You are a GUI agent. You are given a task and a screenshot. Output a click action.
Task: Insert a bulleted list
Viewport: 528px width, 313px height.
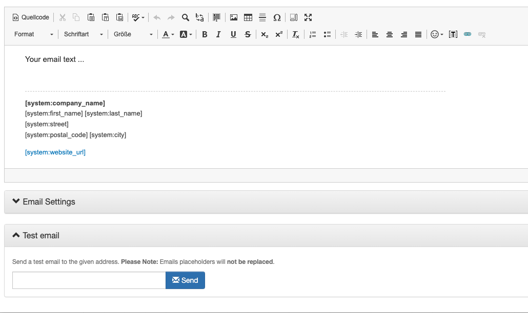[327, 34]
